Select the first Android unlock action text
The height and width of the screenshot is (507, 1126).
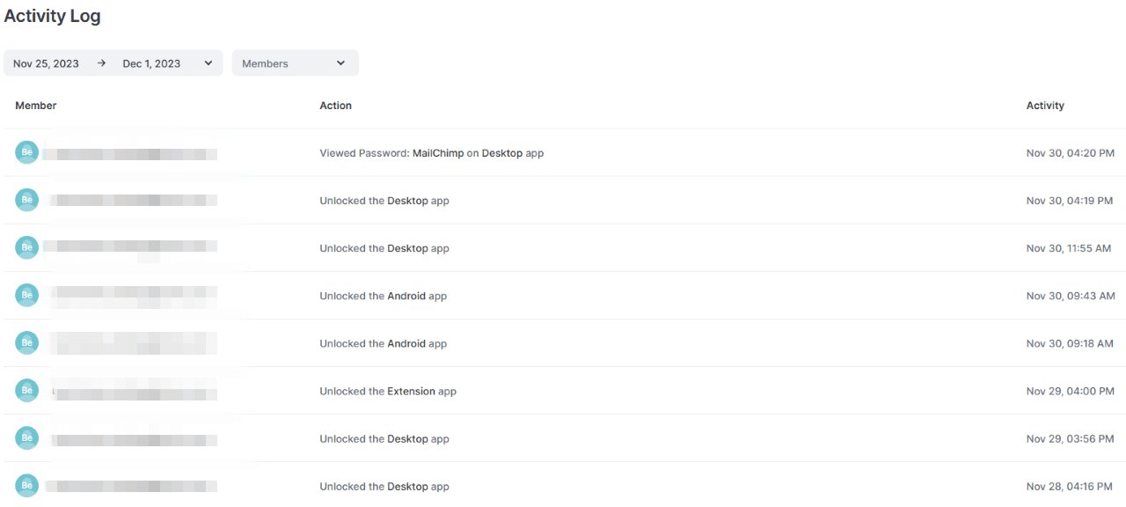[x=383, y=296]
